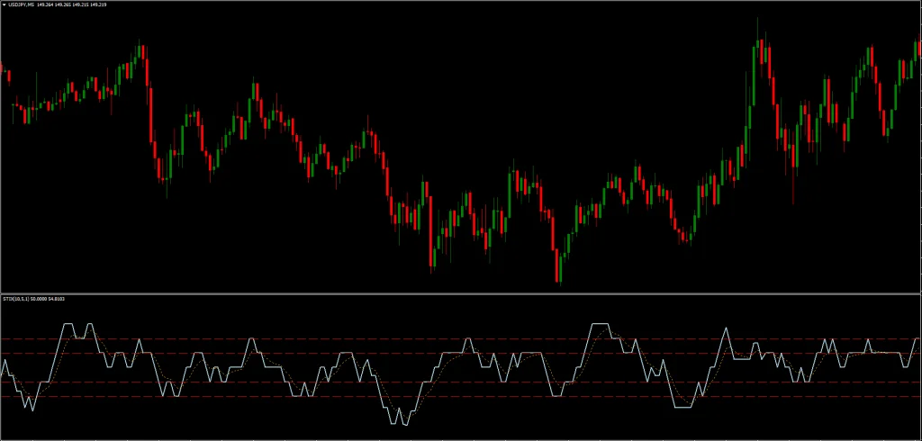
Task: Click the USDJPY,M5 symbol label
Action: pyautogui.click(x=22, y=4)
